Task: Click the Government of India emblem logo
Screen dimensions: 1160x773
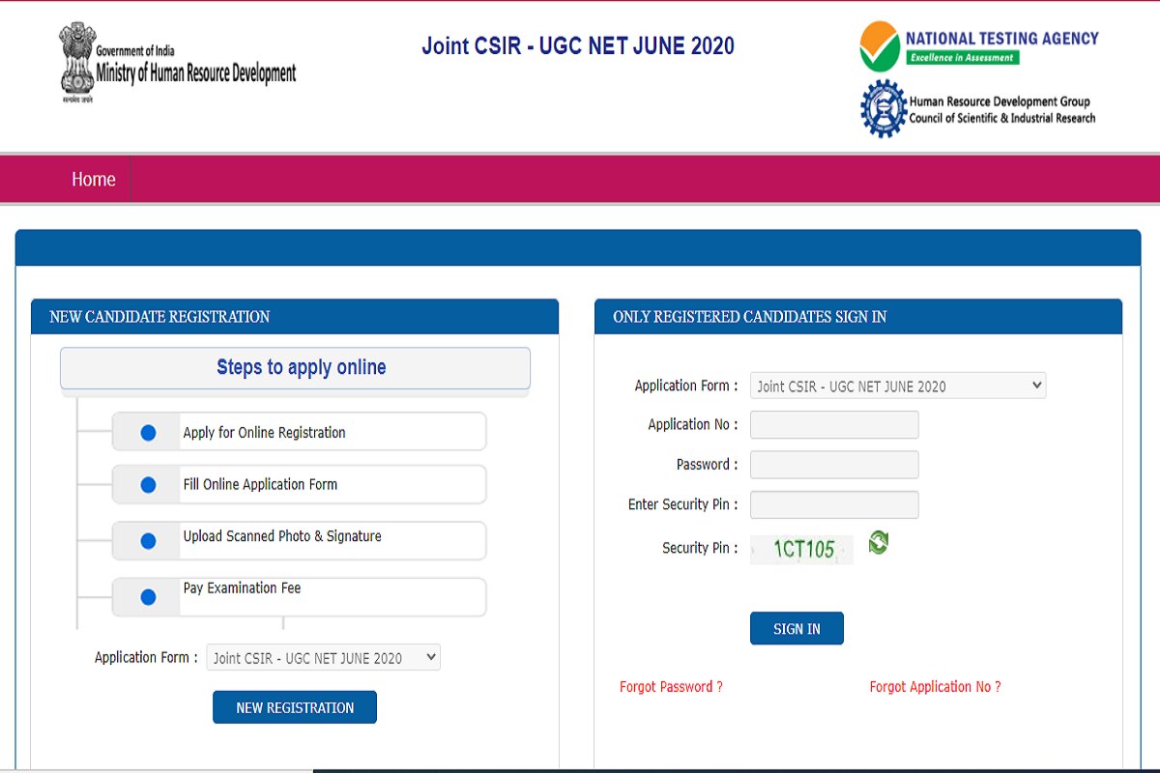Action: point(76,64)
